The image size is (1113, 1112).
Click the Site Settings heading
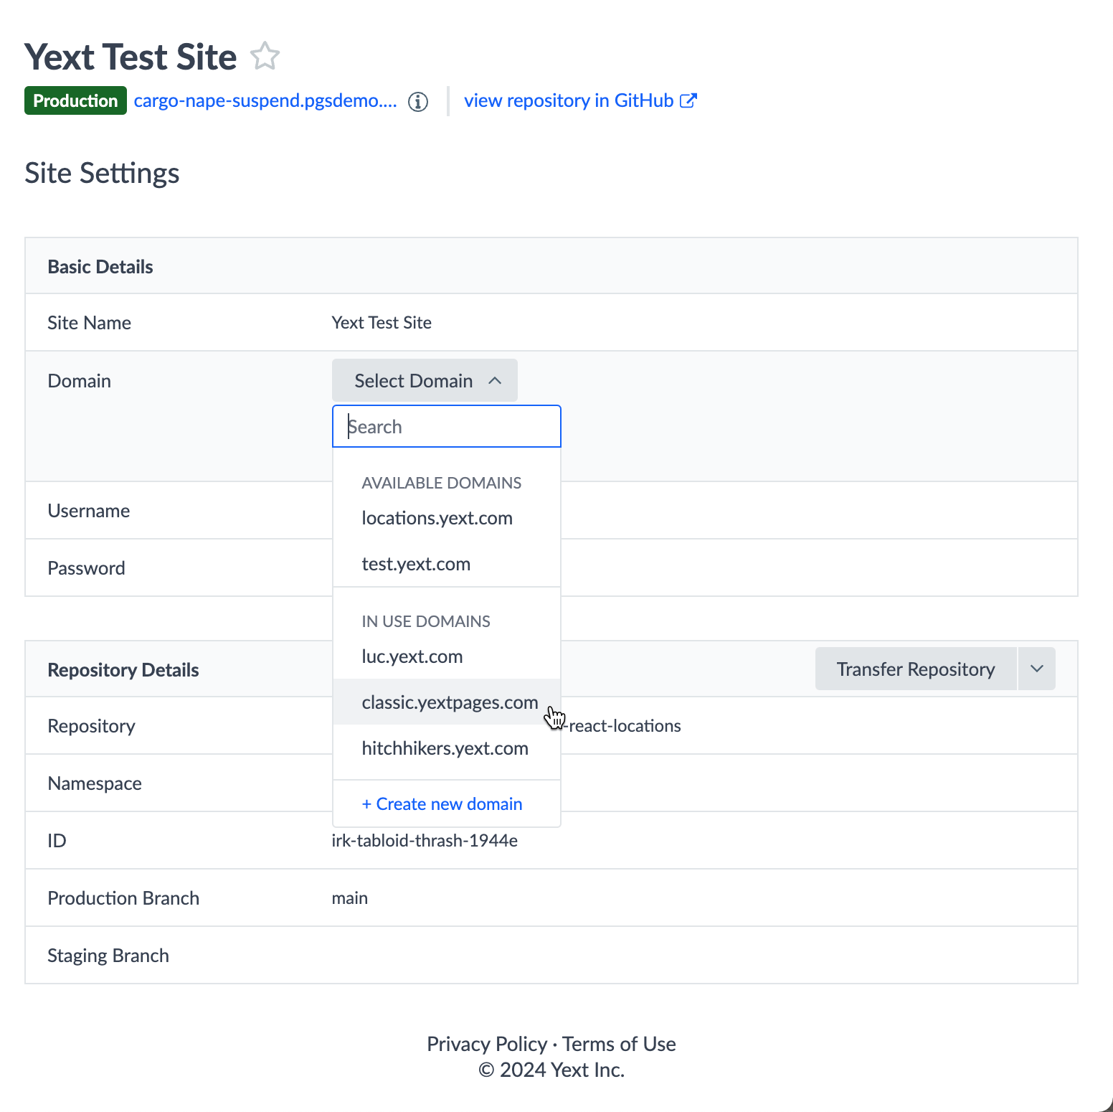pos(102,173)
